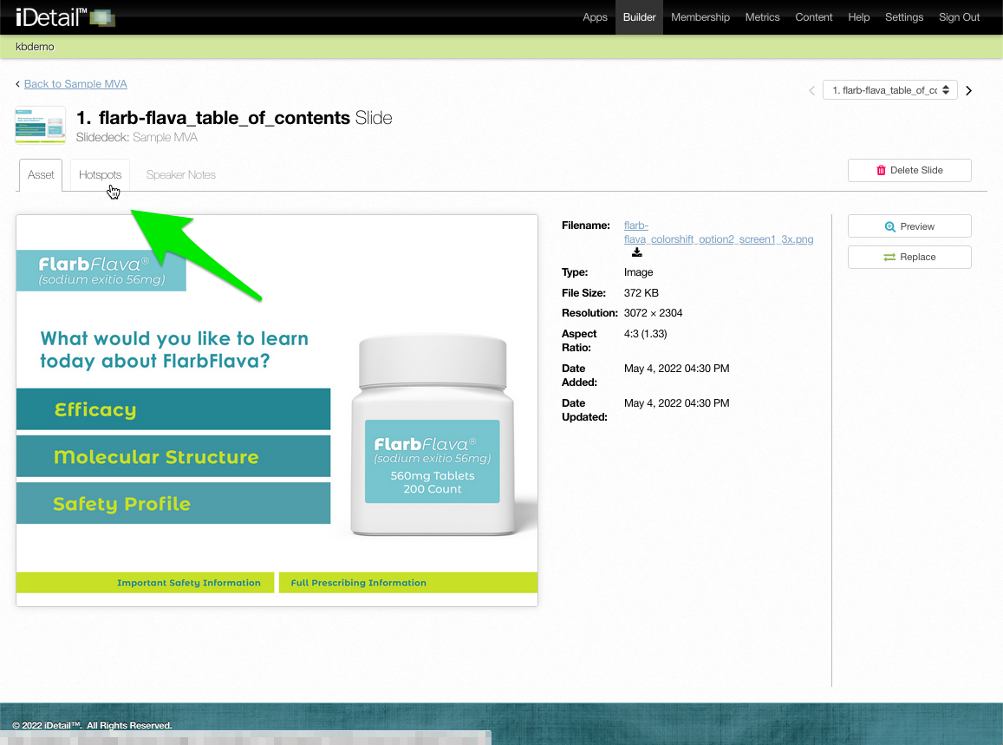
Task: Follow the Back to Sample MVA link
Action: (75, 84)
